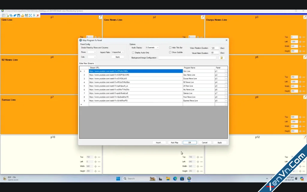This screenshot has height=192, width=307.
Task: Click the pencil edit icon on panel p1
Action: tap(100, 17)
